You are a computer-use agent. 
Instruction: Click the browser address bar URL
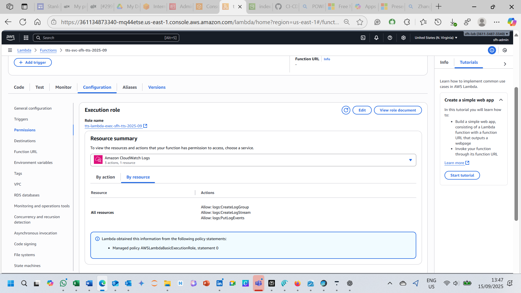(x=200, y=22)
